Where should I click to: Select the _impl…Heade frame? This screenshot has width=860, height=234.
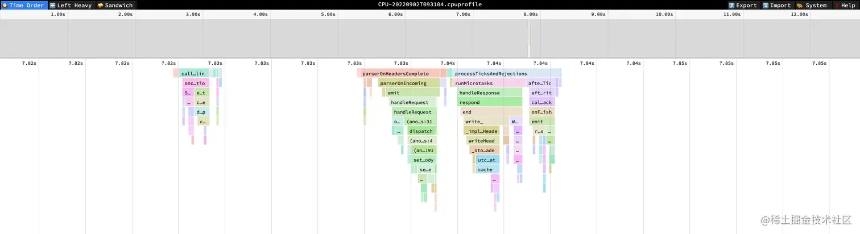(x=481, y=131)
